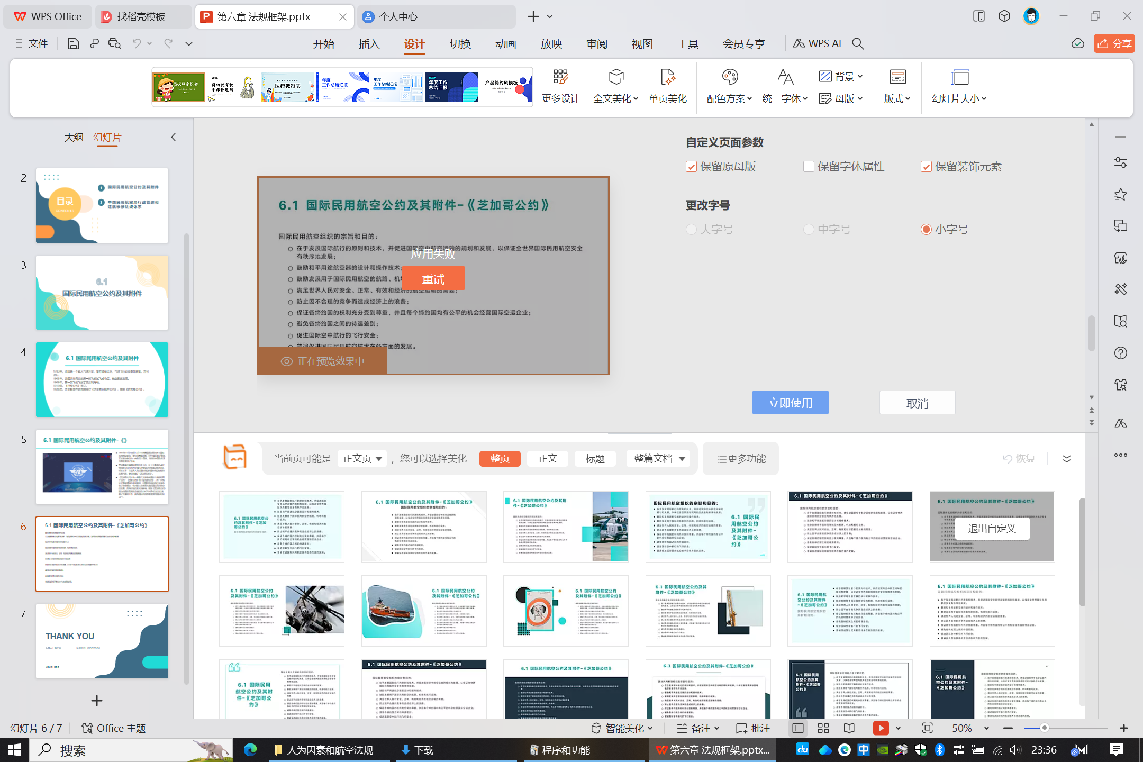Open the Review (审阅) ribbon tab
Image resolution: width=1143 pixels, height=762 pixels.
coord(596,44)
